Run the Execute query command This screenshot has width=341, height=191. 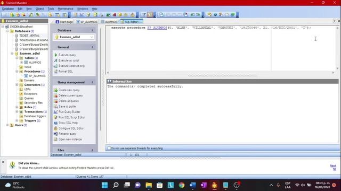tap(67, 55)
